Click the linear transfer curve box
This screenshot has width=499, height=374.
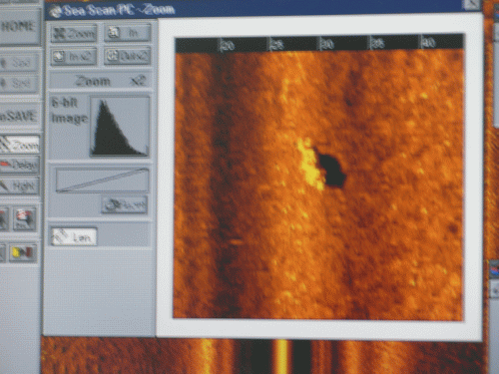pyautogui.click(x=102, y=180)
